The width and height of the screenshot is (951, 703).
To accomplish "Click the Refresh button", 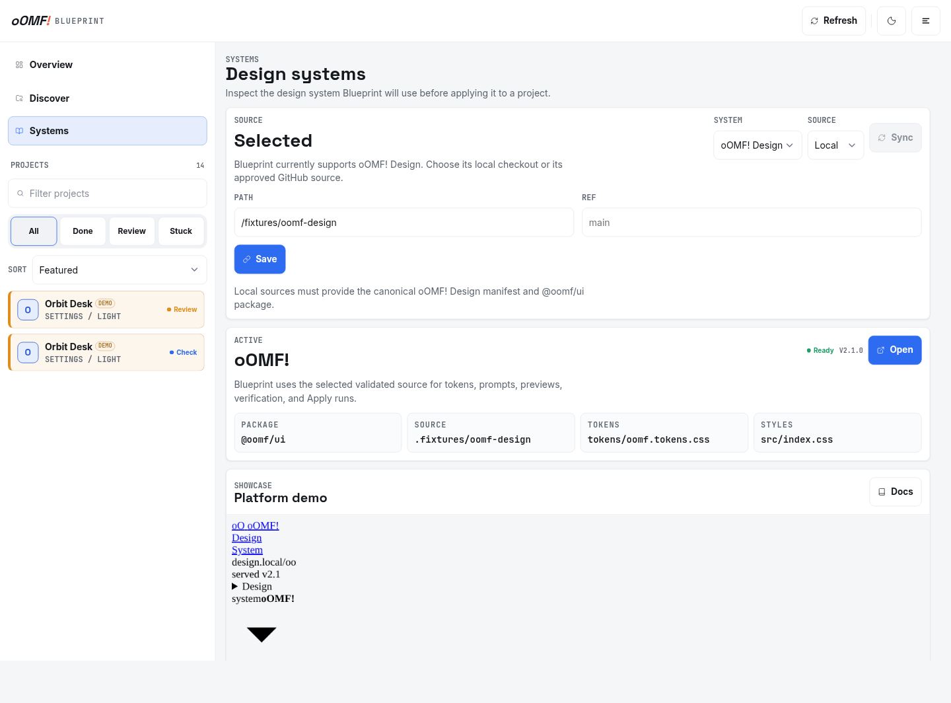I will coord(833,21).
